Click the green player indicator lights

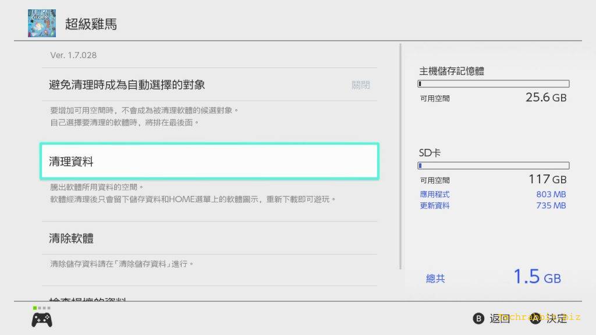[41, 308]
